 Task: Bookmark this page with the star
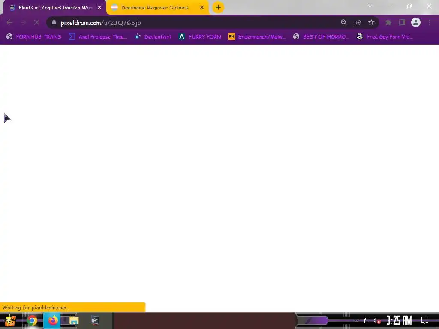371,22
